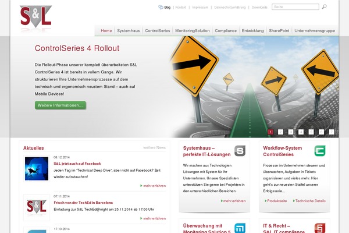Click the 'Workflow-System ControlSeries' heading

point(283,151)
